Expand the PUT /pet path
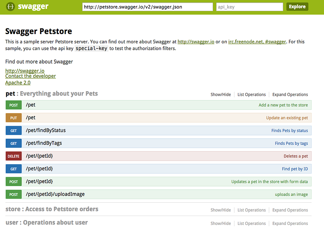324x229 pixels. (31, 118)
